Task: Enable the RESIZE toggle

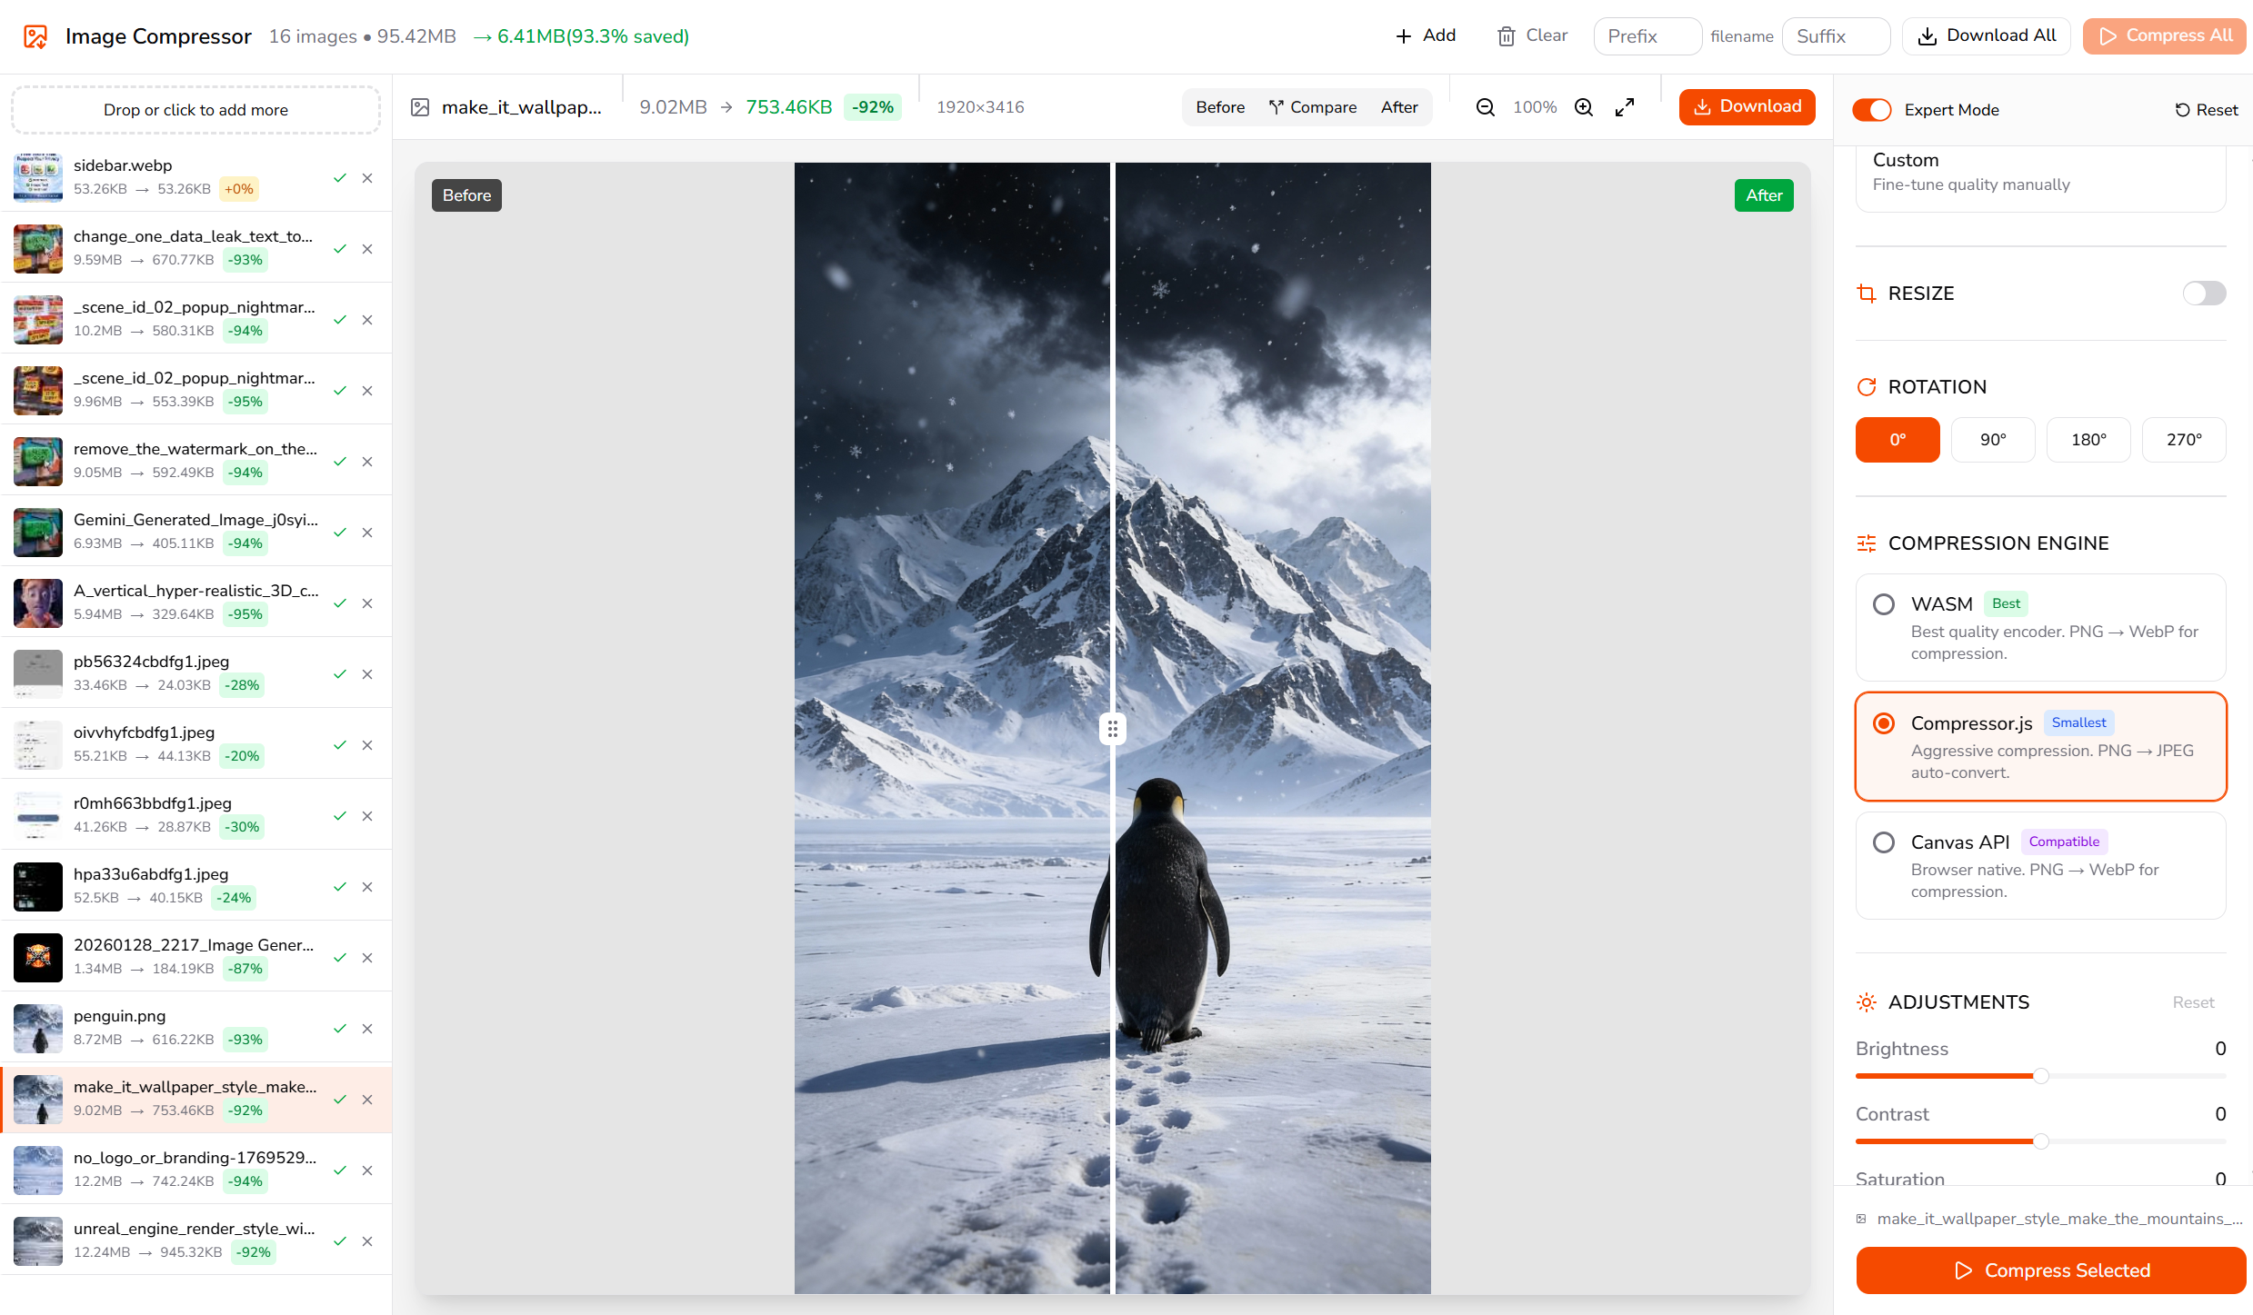Action: 2204,294
